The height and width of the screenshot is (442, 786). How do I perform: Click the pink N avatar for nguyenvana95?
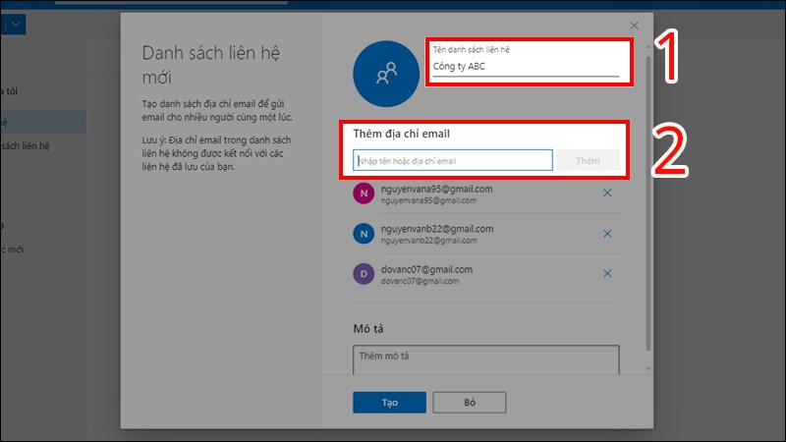click(x=364, y=193)
